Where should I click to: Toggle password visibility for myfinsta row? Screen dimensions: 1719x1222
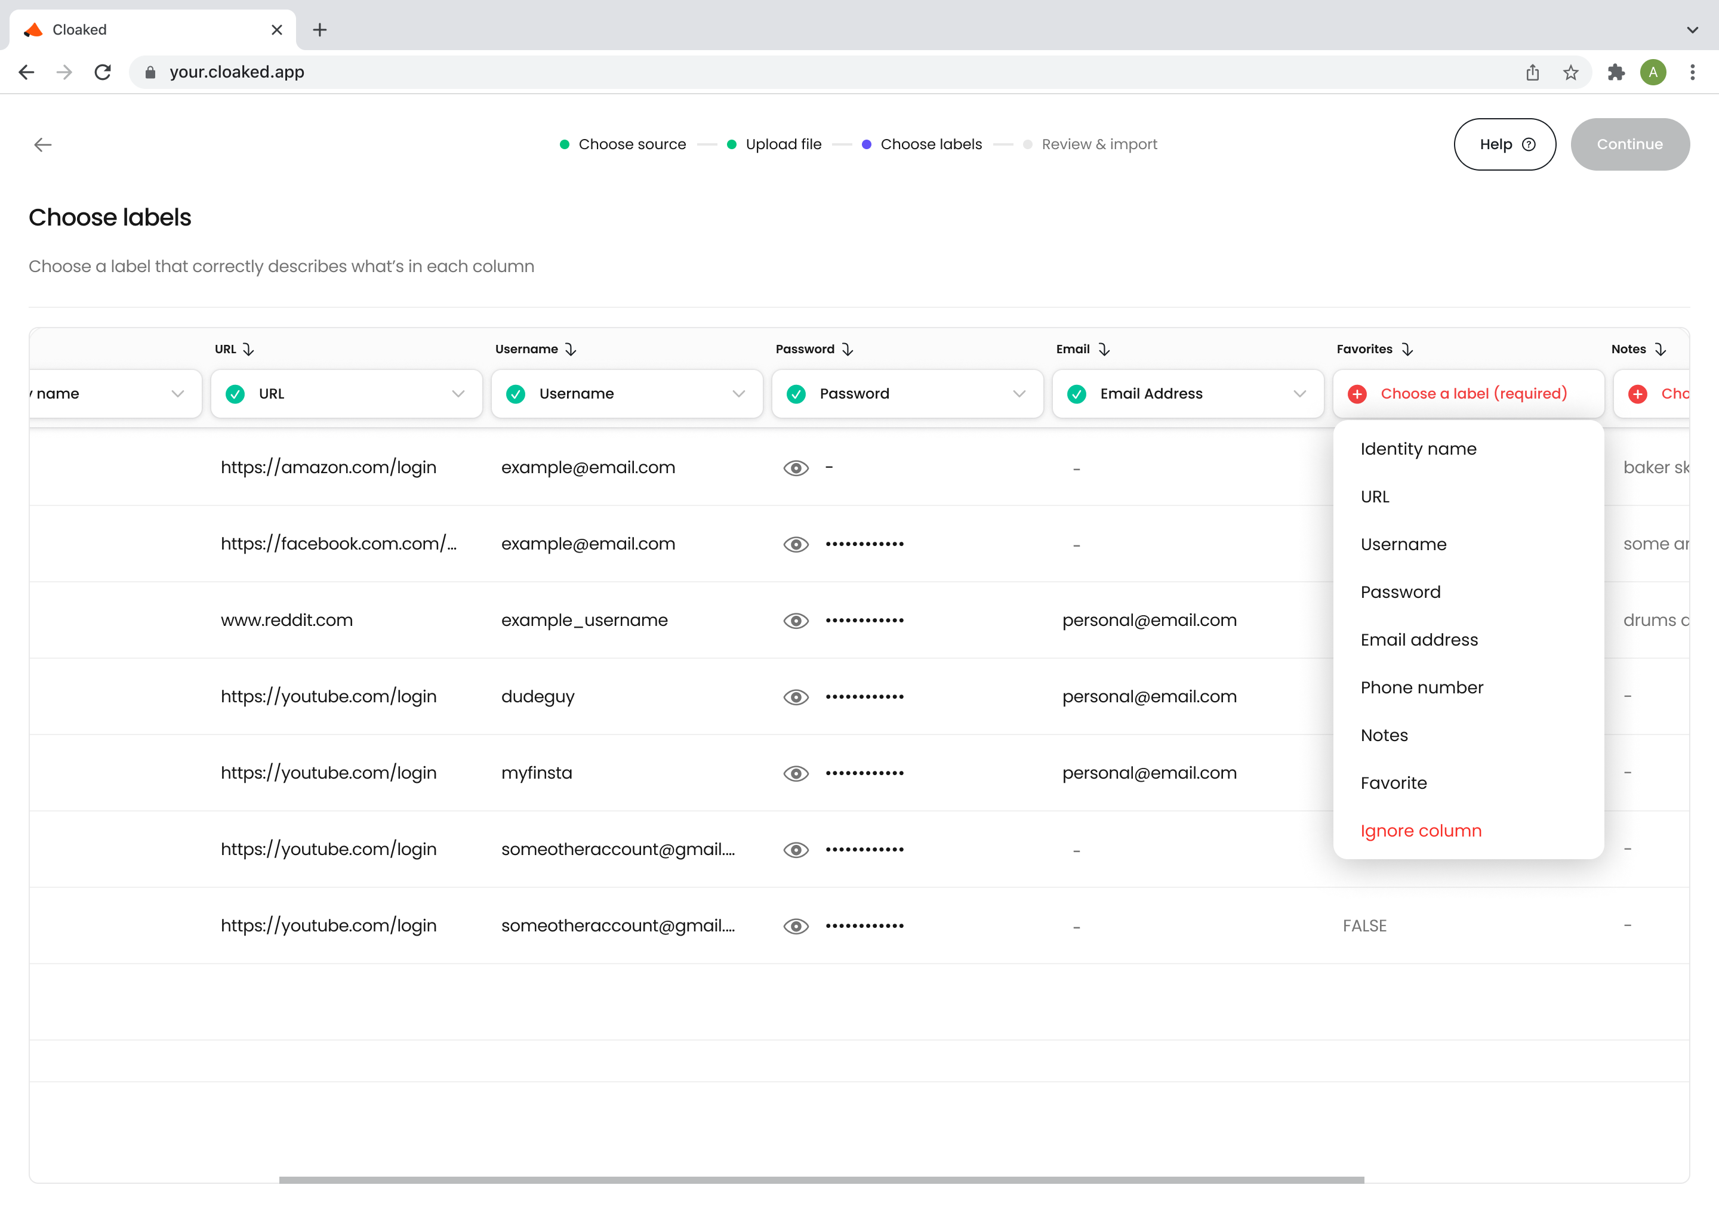796,773
